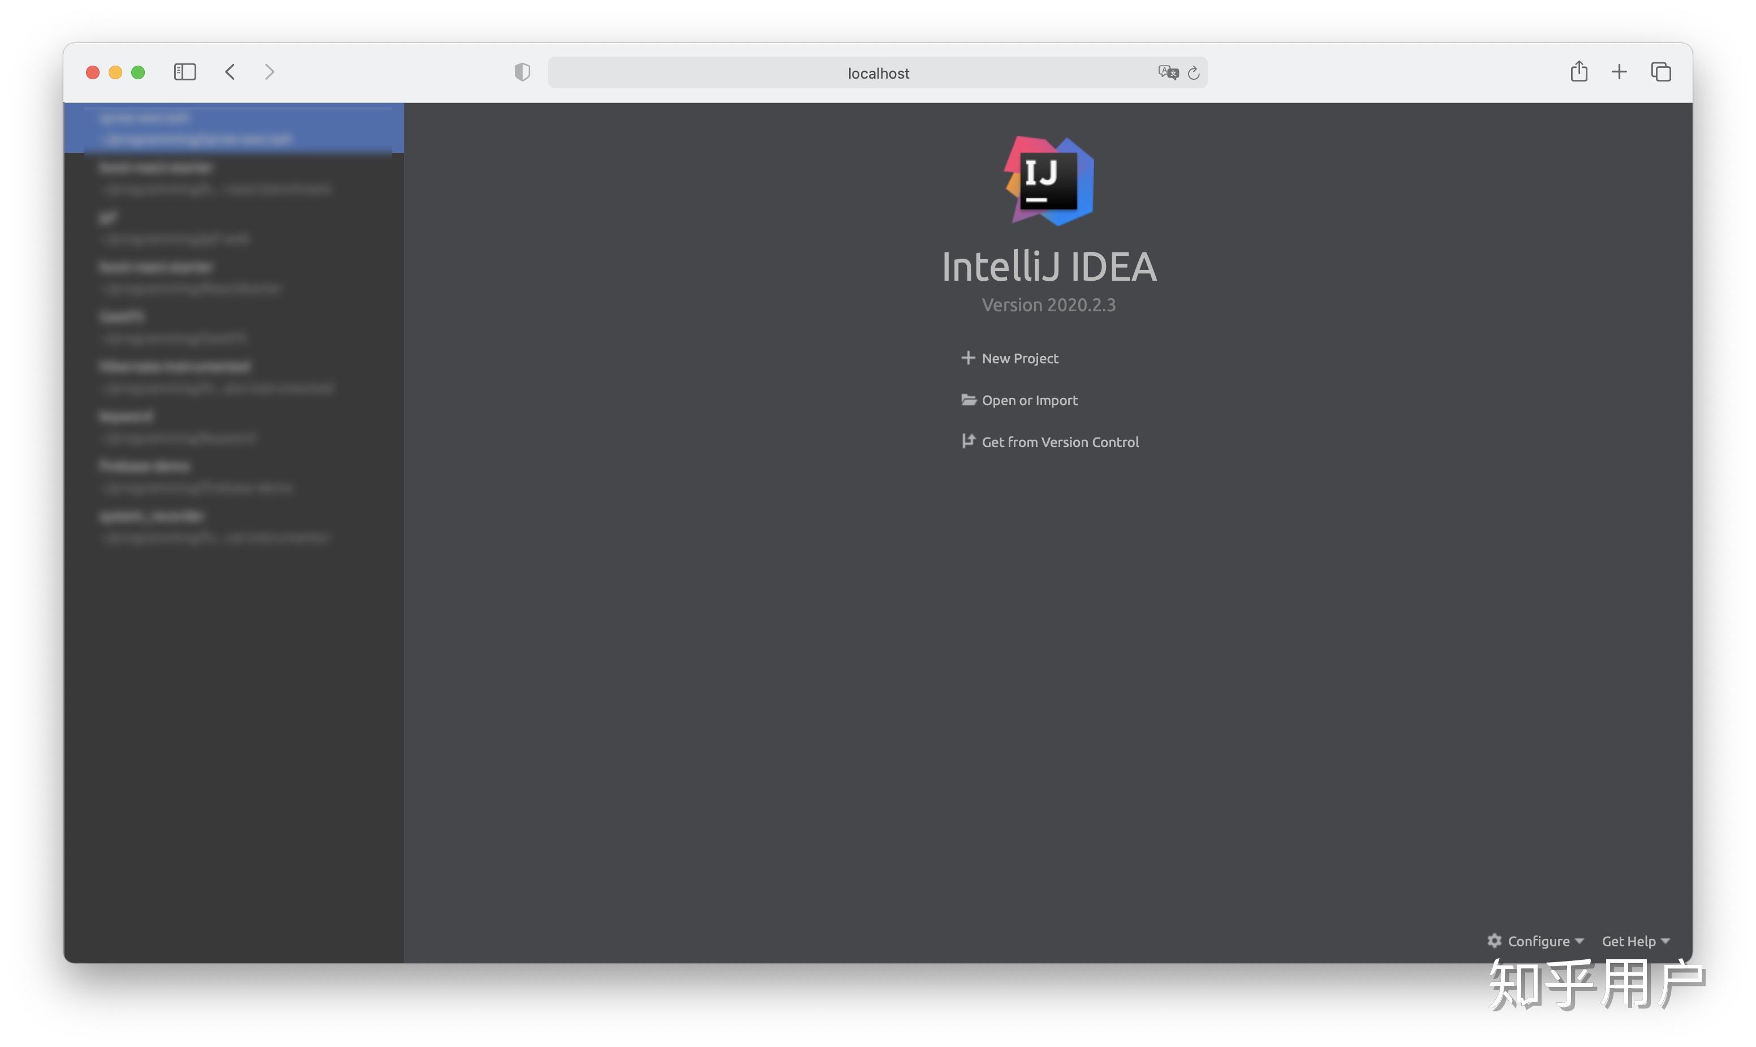Create a New Project
The image size is (1756, 1047).
(x=1010, y=358)
